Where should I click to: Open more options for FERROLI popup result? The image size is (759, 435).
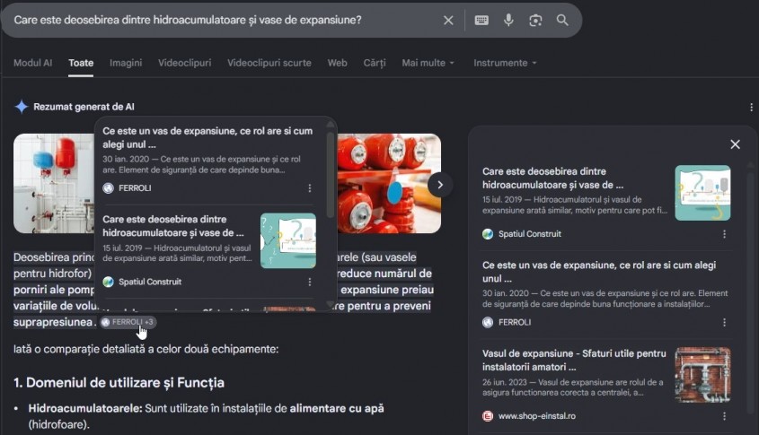pyautogui.click(x=310, y=188)
